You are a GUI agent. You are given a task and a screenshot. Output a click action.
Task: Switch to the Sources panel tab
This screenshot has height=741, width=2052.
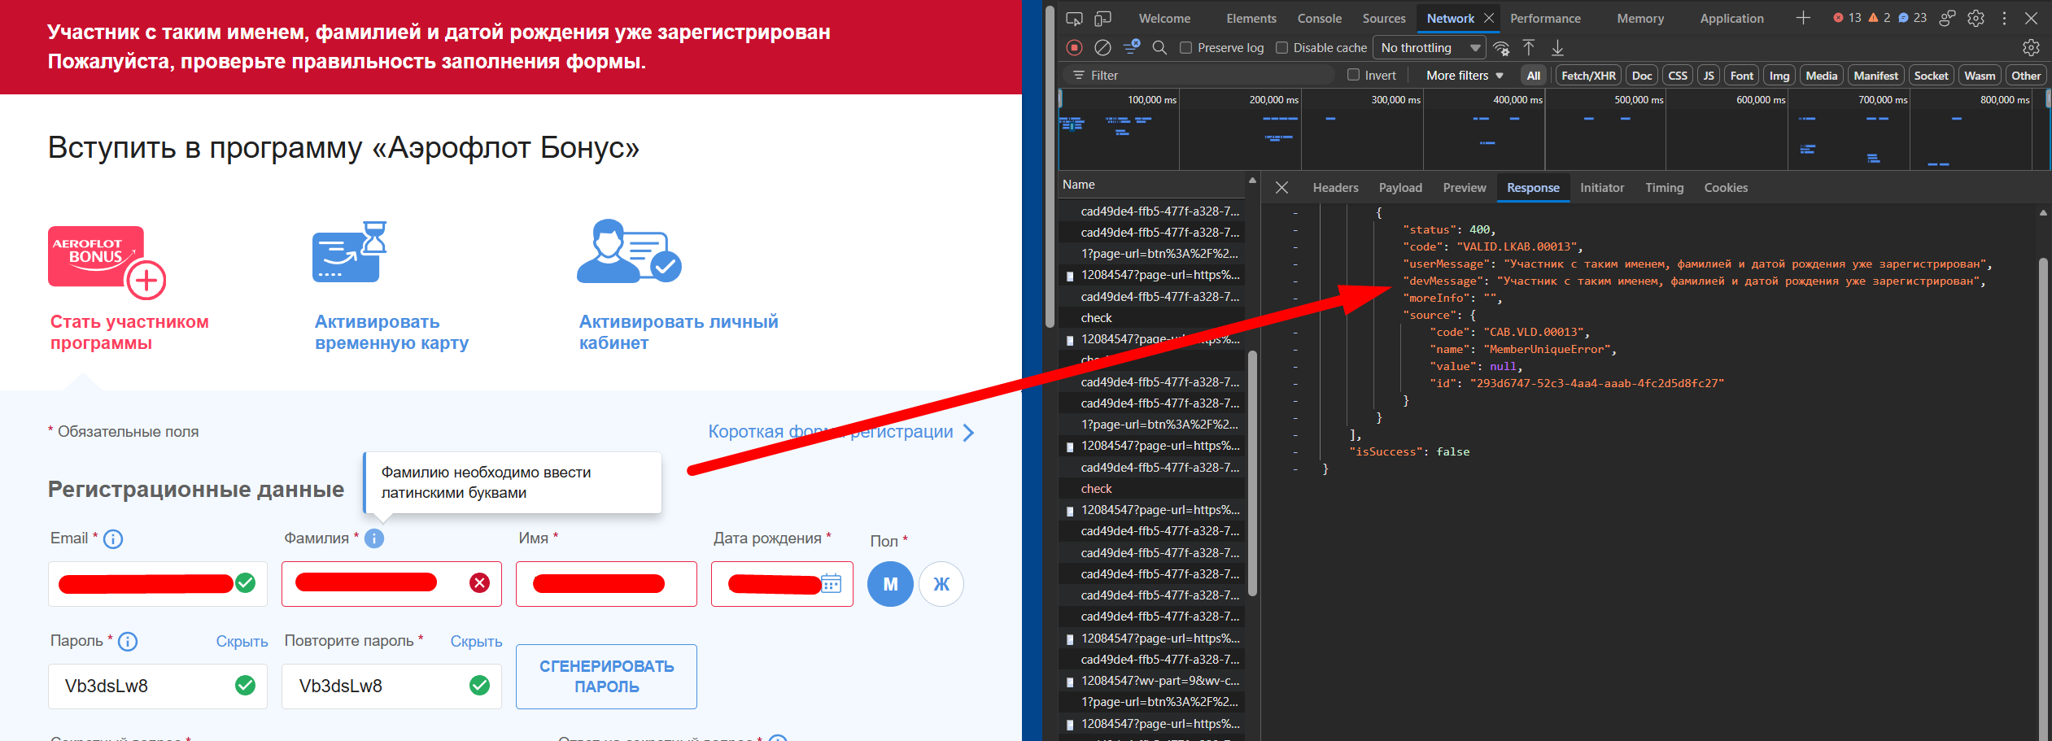[1384, 19]
